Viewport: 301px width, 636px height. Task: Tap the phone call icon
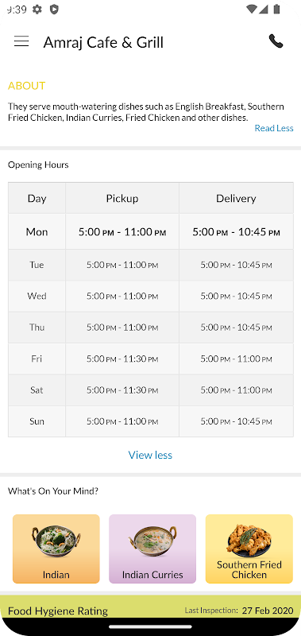(276, 41)
